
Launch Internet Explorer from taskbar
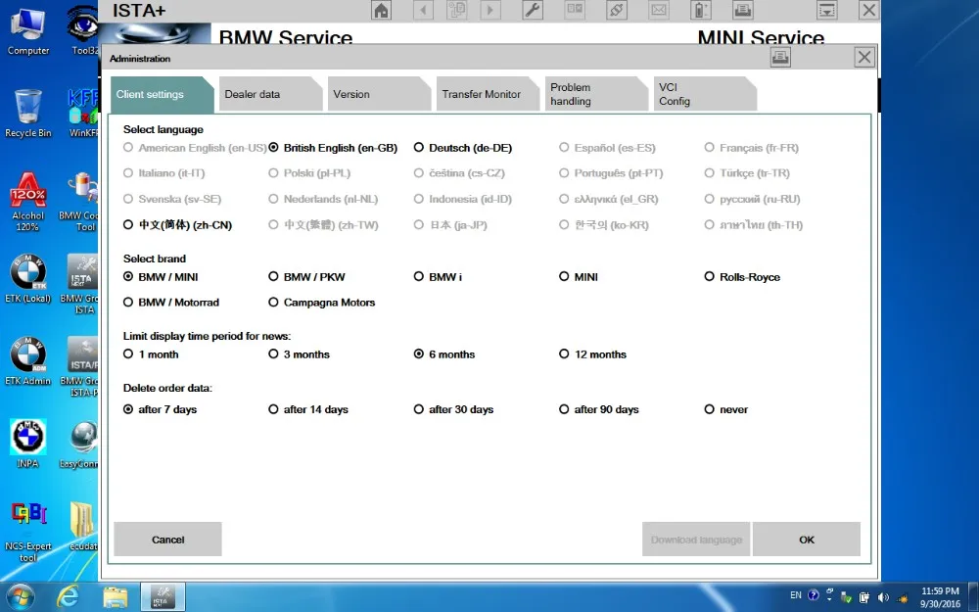tap(68, 597)
